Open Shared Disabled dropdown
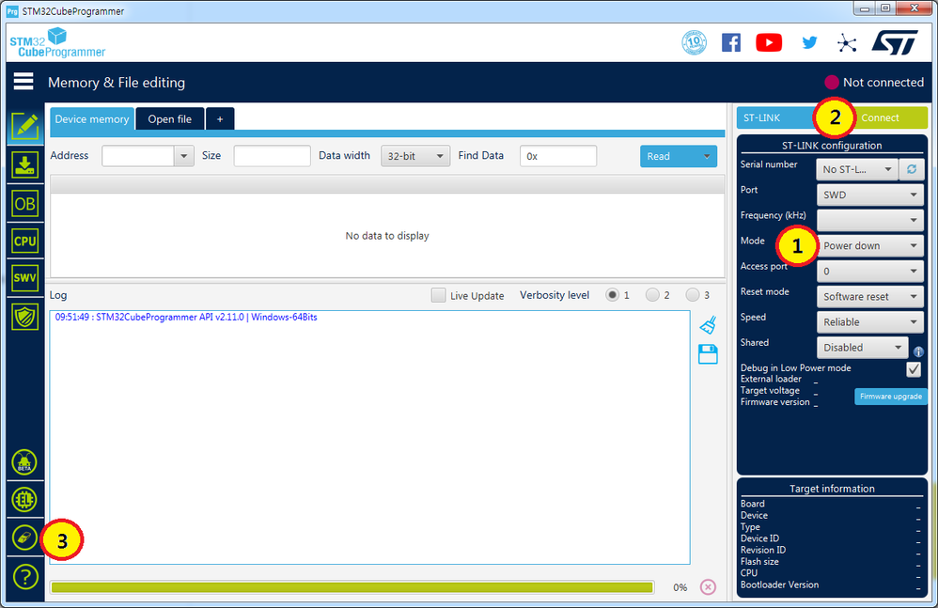The width and height of the screenshot is (938, 608). (862, 348)
